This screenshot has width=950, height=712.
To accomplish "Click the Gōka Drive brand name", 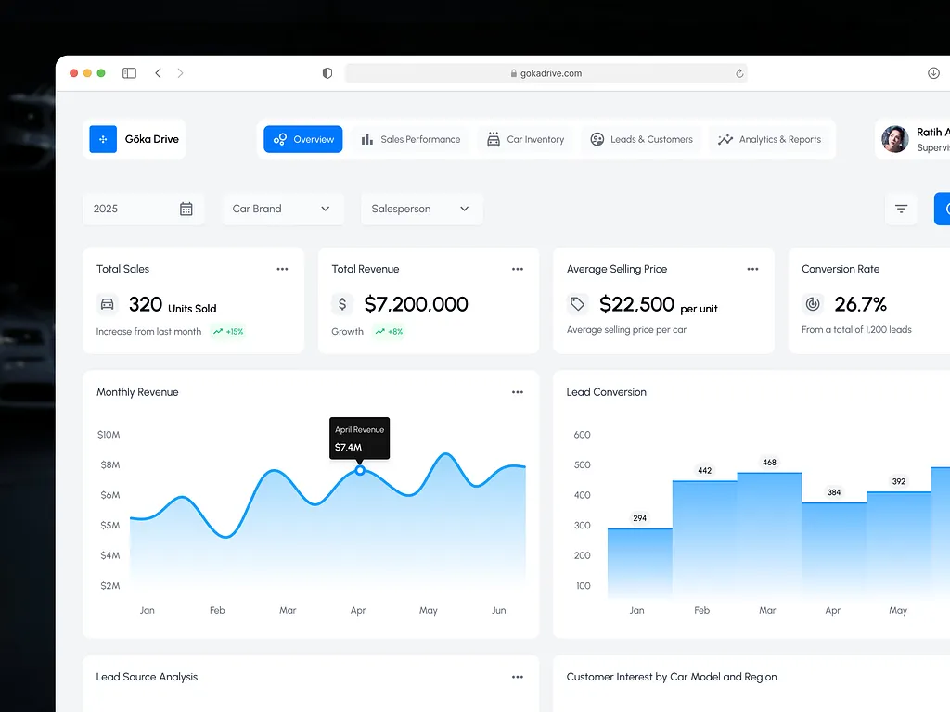I will click(152, 139).
